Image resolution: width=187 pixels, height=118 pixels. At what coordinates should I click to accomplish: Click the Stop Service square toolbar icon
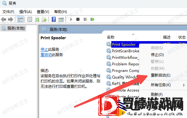(78, 19)
